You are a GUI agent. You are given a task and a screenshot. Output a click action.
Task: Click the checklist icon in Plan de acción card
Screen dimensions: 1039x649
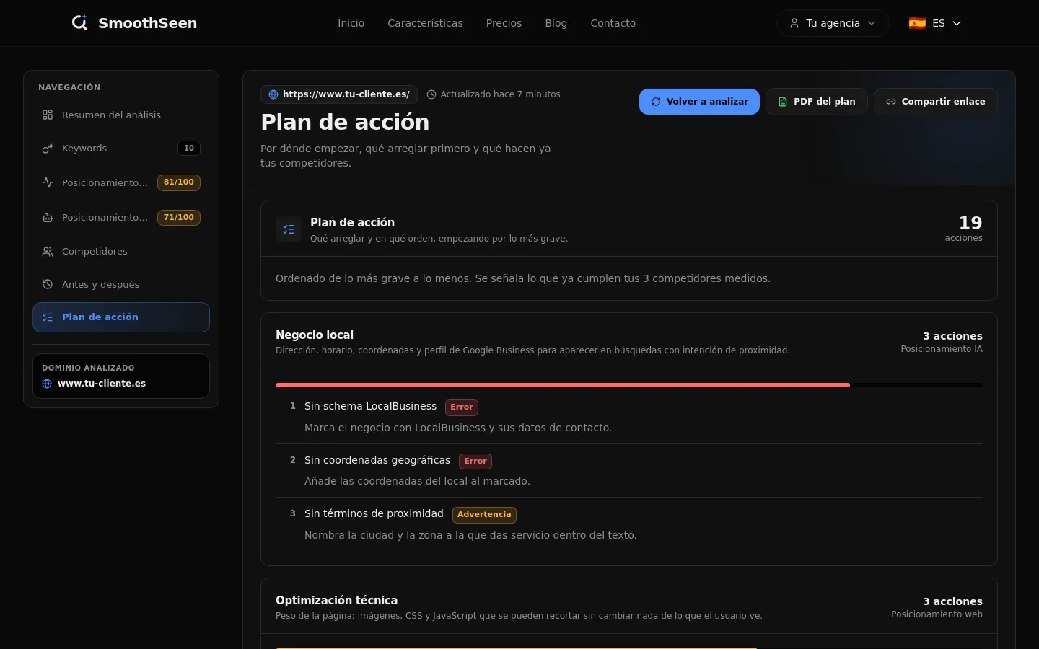[x=289, y=229]
